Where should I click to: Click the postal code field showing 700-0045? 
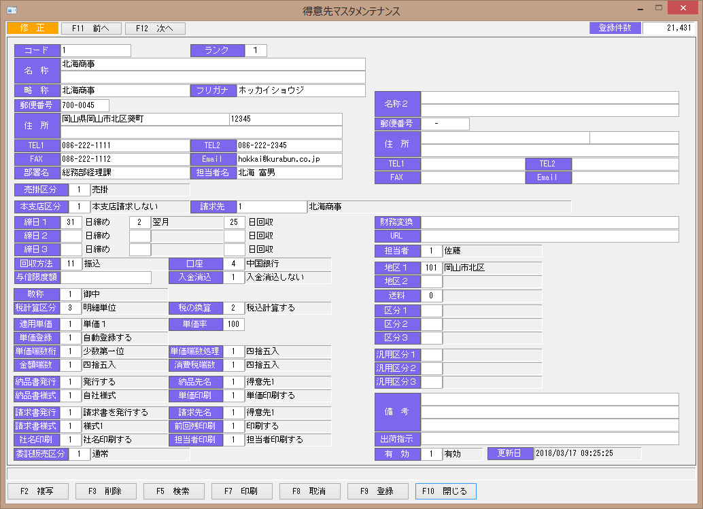pyautogui.click(x=85, y=105)
